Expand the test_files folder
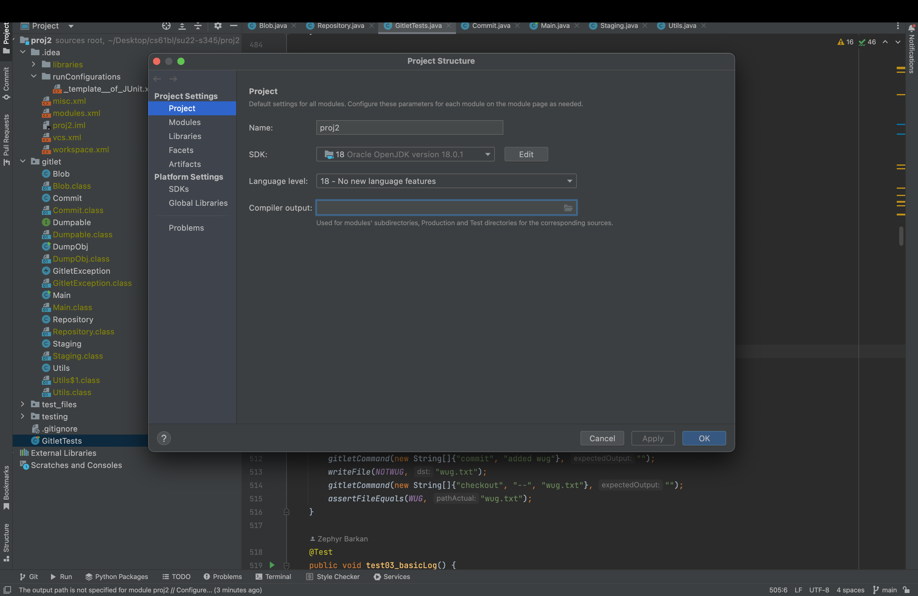The width and height of the screenshot is (918, 596). coord(23,405)
